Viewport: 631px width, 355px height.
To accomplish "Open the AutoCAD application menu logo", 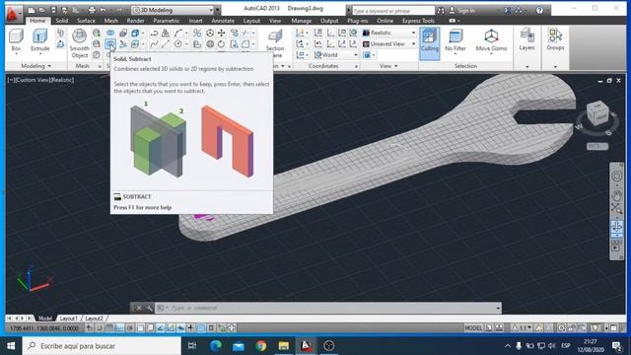I will click(x=14, y=13).
